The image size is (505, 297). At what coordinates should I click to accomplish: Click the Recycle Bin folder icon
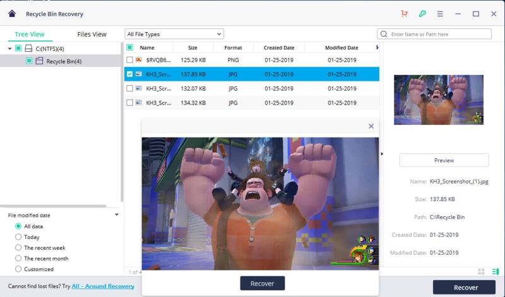[39, 61]
